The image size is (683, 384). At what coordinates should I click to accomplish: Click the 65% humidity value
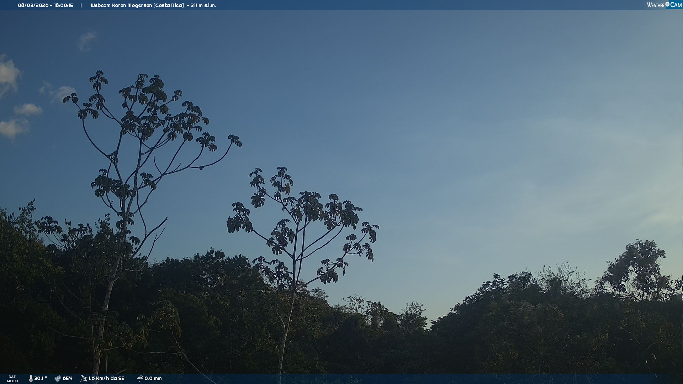coord(68,378)
